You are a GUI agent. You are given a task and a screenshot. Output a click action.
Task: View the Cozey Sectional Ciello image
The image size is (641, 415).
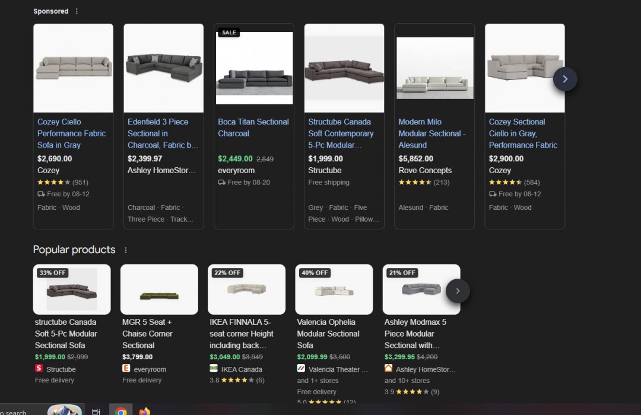tap(525, 68)
